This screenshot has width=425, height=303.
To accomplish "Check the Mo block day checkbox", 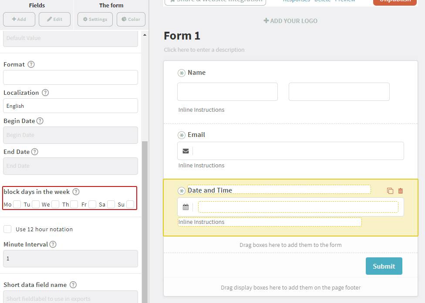I will [17, 204].
